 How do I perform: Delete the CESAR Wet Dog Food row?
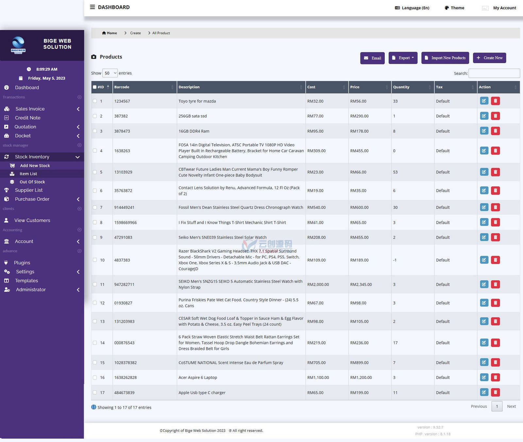[x=496, y=321]
